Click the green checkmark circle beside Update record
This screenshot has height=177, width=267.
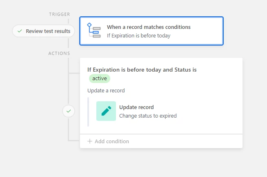69,111
